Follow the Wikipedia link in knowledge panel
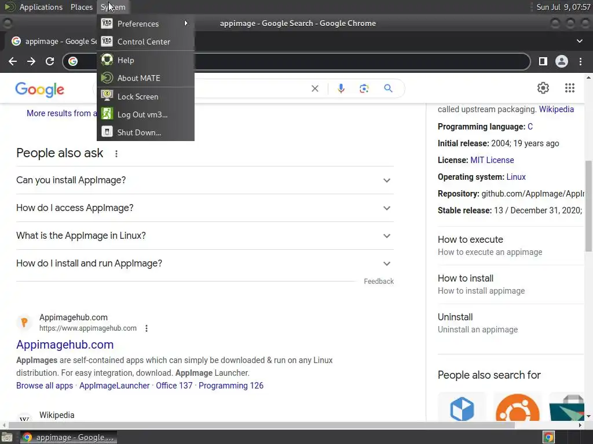 tap(557, 109)
